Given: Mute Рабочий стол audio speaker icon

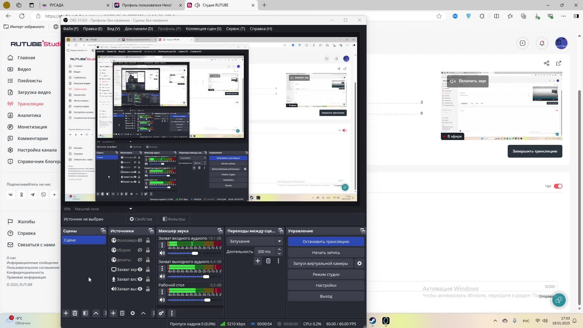Looking at the screenshot, I should coord(162,300).
